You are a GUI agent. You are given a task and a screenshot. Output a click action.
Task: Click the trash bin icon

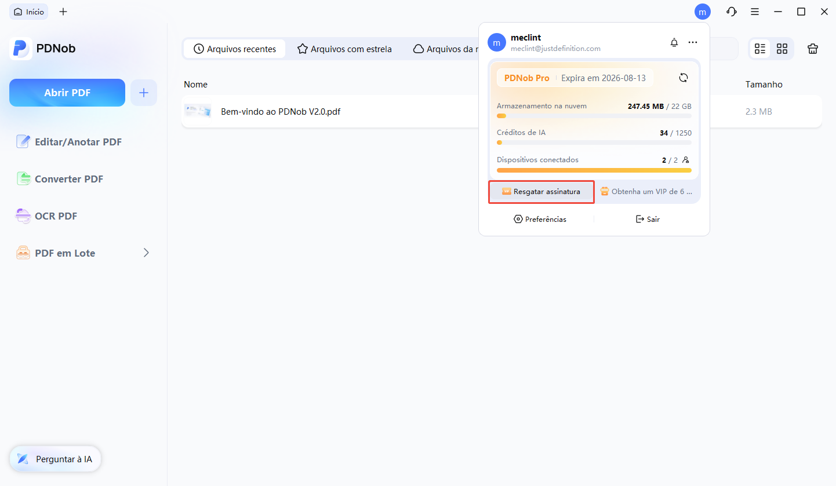(813, 49)
